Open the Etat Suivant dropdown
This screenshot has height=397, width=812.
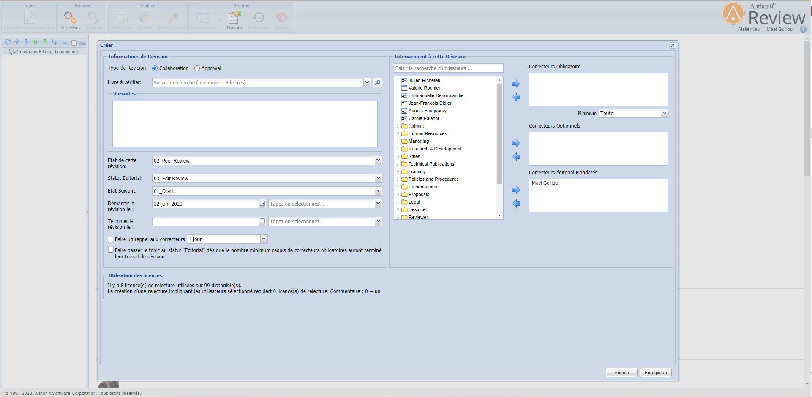[x=378, y=191]
